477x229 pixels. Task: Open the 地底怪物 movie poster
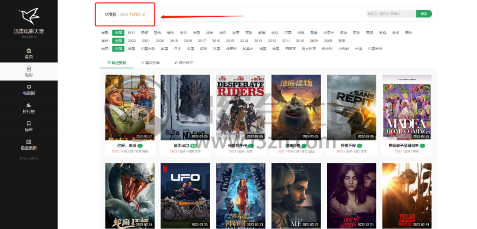(296, 107)
